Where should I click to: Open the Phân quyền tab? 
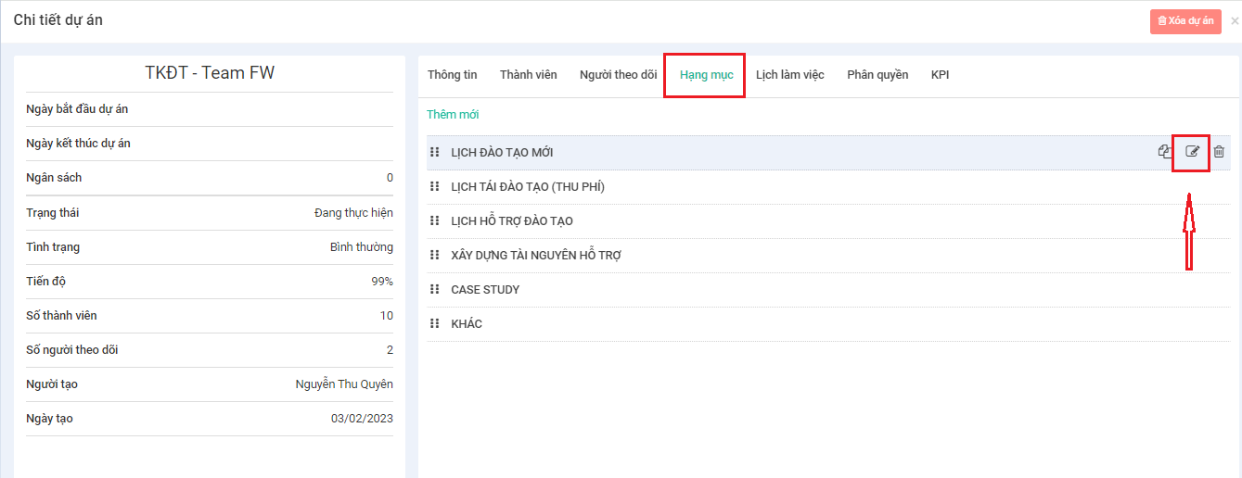click(877, 75)
